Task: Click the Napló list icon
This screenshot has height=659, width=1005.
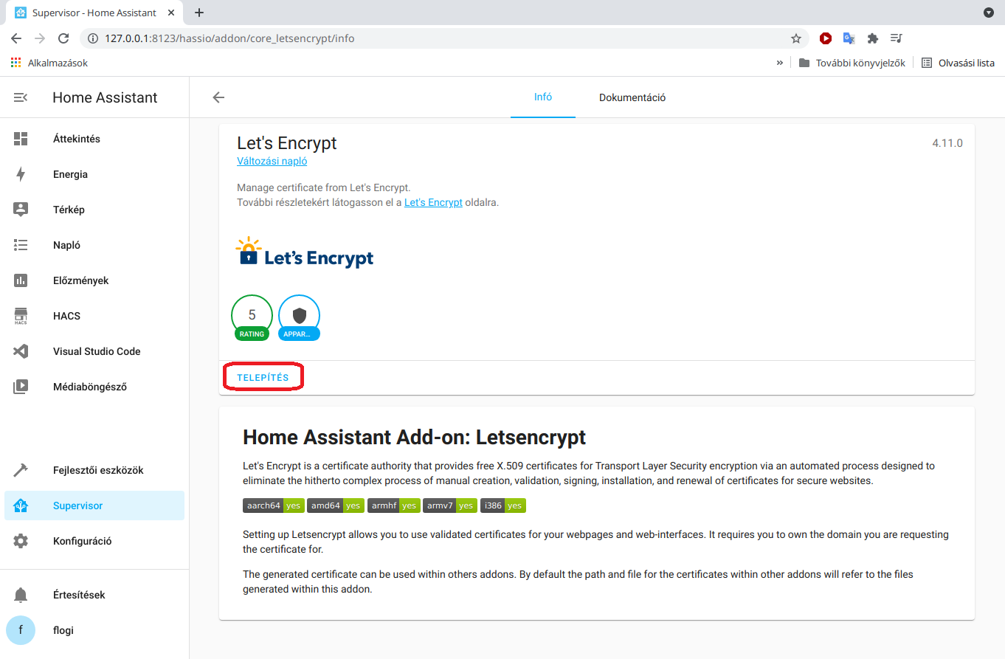Action: pyautogui.click(x=21, y=245)
